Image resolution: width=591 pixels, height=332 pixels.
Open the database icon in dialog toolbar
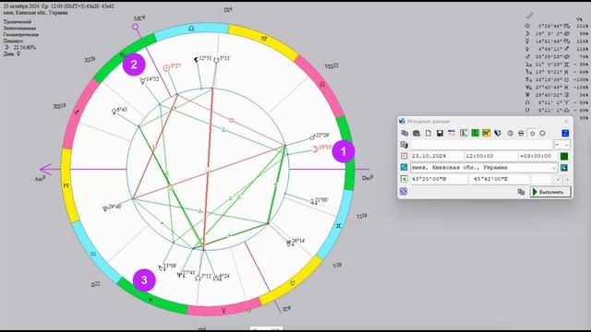click(x=416, y=133)
